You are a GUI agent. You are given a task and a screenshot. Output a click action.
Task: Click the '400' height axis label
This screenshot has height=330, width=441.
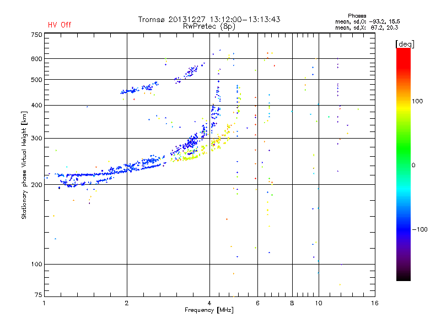36,105
